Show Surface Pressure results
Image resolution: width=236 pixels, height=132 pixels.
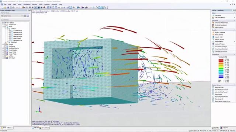220,32
